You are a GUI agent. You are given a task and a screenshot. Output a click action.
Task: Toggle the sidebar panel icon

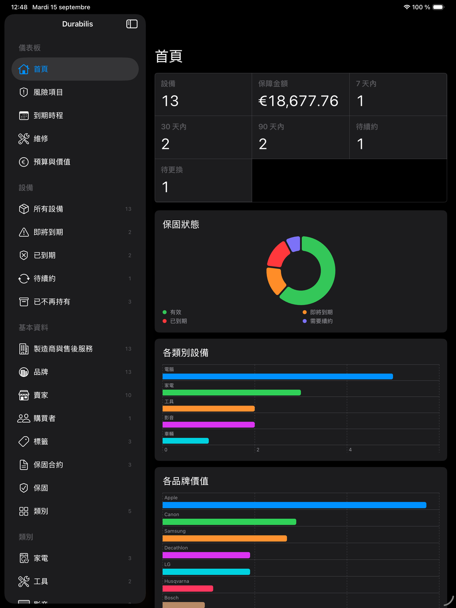[132, 24]
